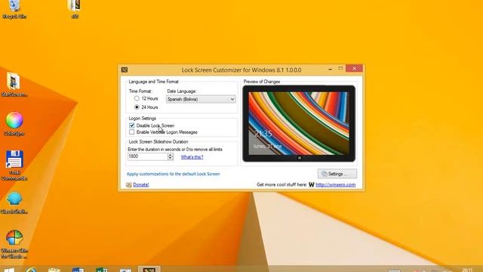Image resolution: width=483 pixels, height=272 pixels.
Task: Minimize the Lock Screen Customizer window
Action: coord(331,69)
